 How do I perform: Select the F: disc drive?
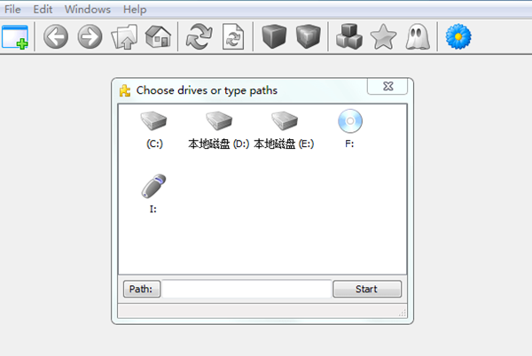point(350,128)
